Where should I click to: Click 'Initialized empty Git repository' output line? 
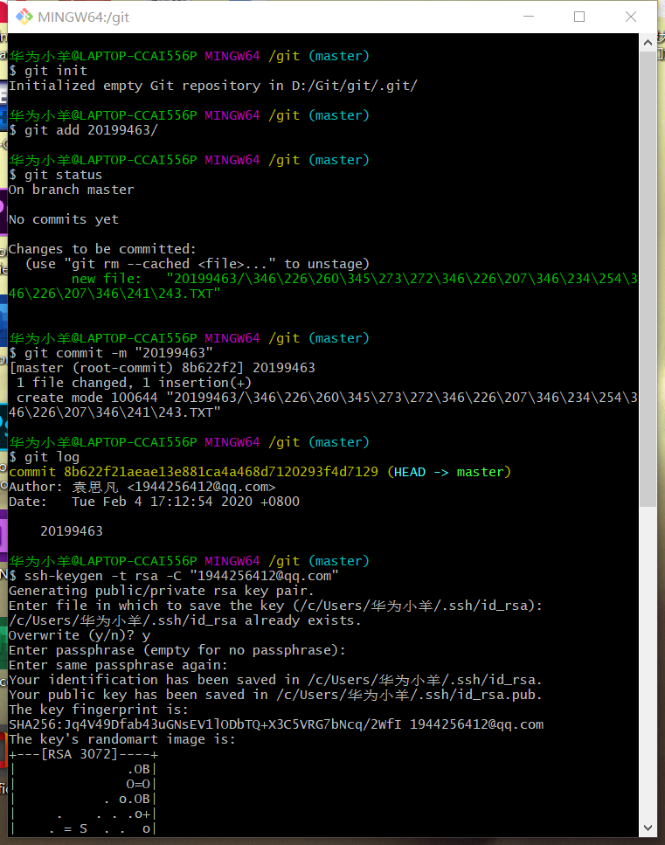(213, 86)
